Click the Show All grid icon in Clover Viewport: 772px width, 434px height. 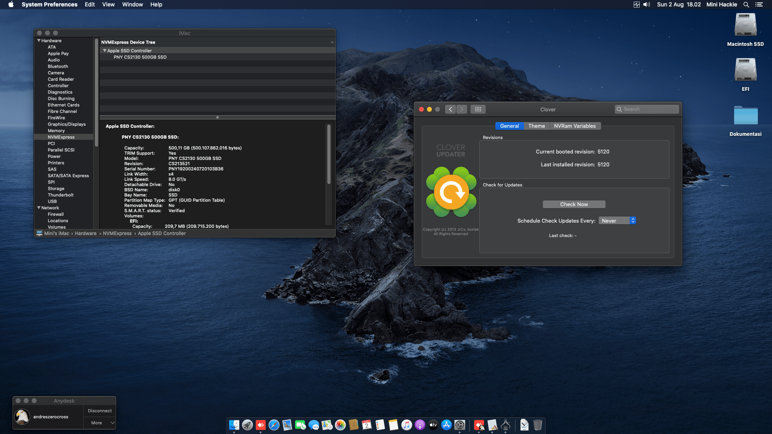478,109
